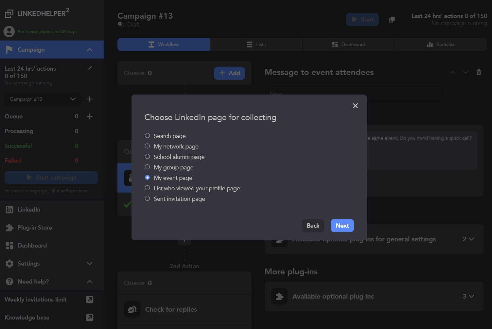Click Add button in first Queue card

point(229,73)
